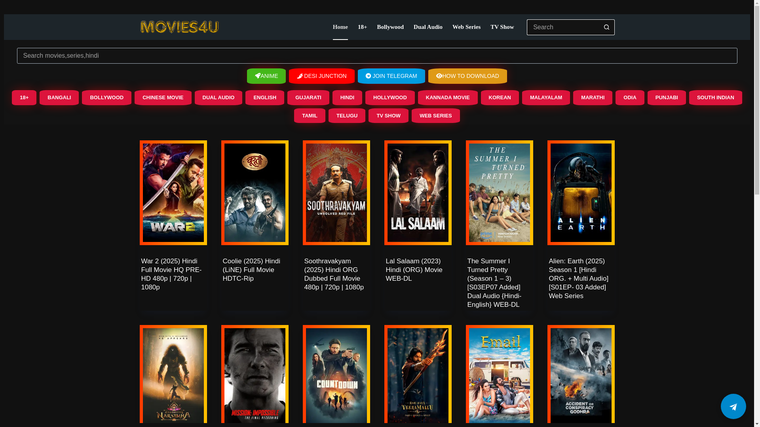Select the GUJARATI category tag
The width and height of the screenshot is (760, 427).
pyautogui.click(x=308, y=98)
